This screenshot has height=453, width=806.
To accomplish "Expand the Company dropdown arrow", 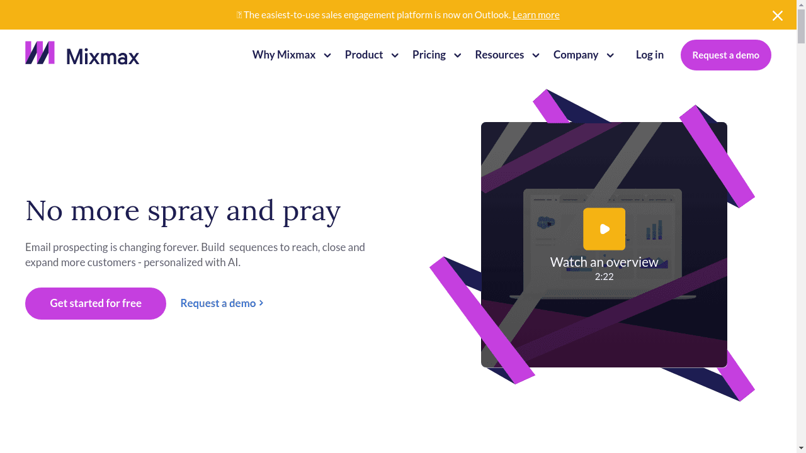I will coord(610,55).
